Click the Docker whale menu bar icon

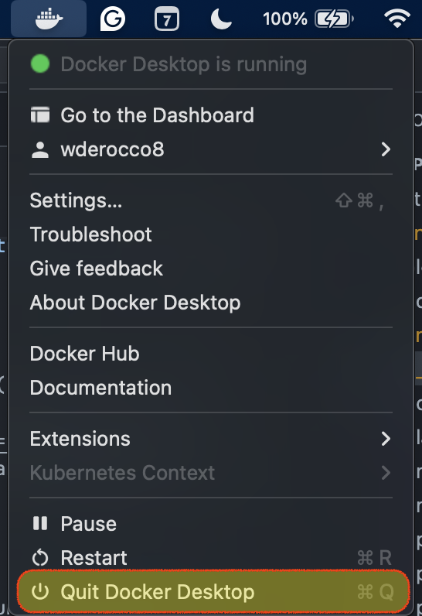[x=49, y=19]
